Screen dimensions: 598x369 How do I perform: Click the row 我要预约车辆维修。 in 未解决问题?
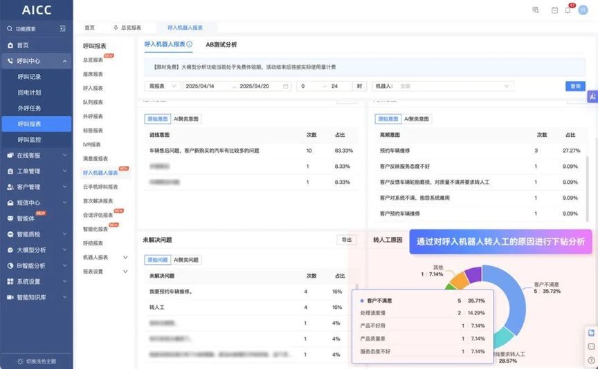click(251, 292)
